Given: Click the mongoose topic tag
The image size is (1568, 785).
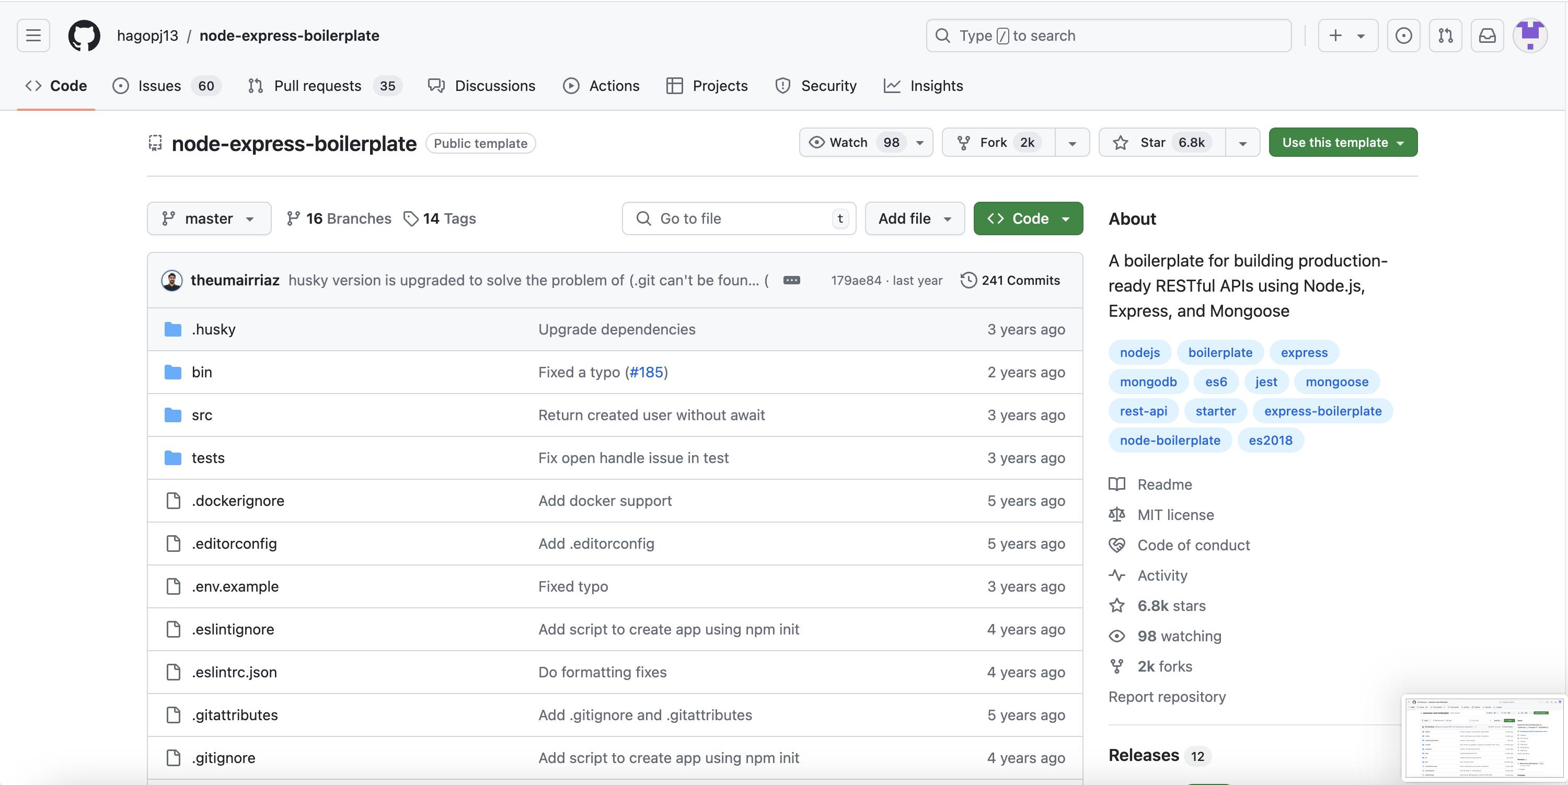Looking at the screenshot, I should 1336,382.
